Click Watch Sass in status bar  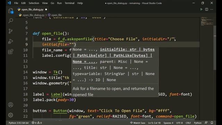click(138, 123)
